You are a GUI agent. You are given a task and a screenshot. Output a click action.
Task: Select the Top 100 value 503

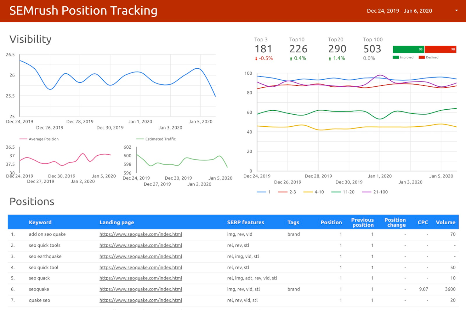372,49
